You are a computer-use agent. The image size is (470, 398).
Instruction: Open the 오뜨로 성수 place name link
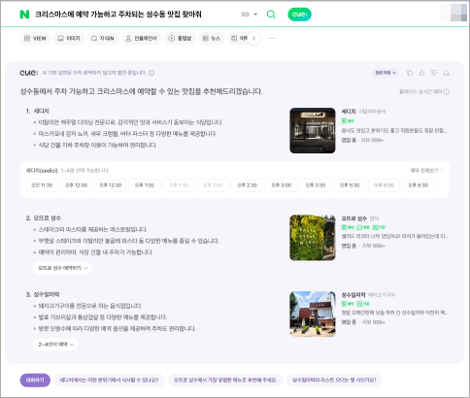click(x=354, y=218)
